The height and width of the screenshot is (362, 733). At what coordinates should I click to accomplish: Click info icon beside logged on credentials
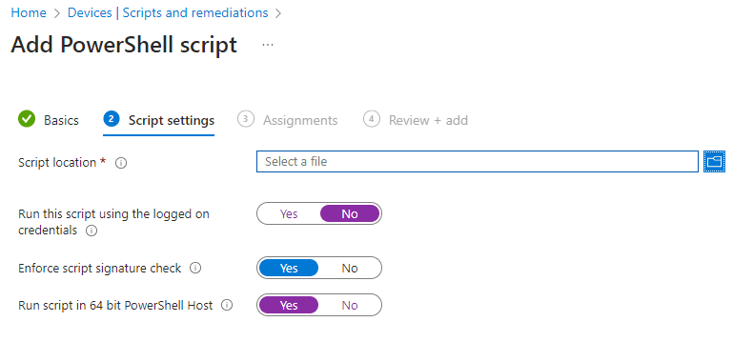point(92,231)
